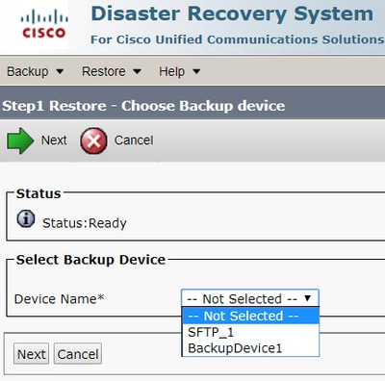Click the Next text in toolbar
385x381 pixels.
54,140
